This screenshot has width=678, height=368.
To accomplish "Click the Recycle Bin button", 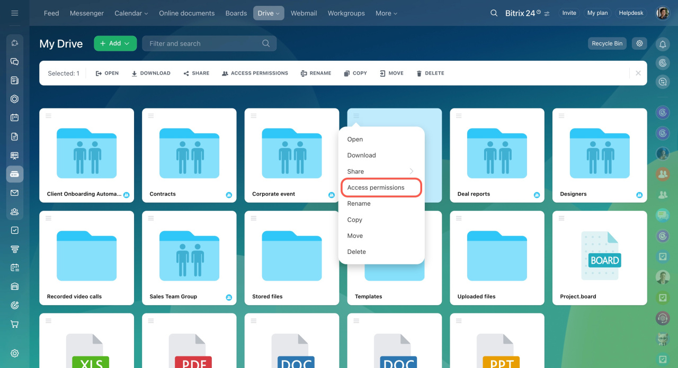I will click(x=606, y=43).
